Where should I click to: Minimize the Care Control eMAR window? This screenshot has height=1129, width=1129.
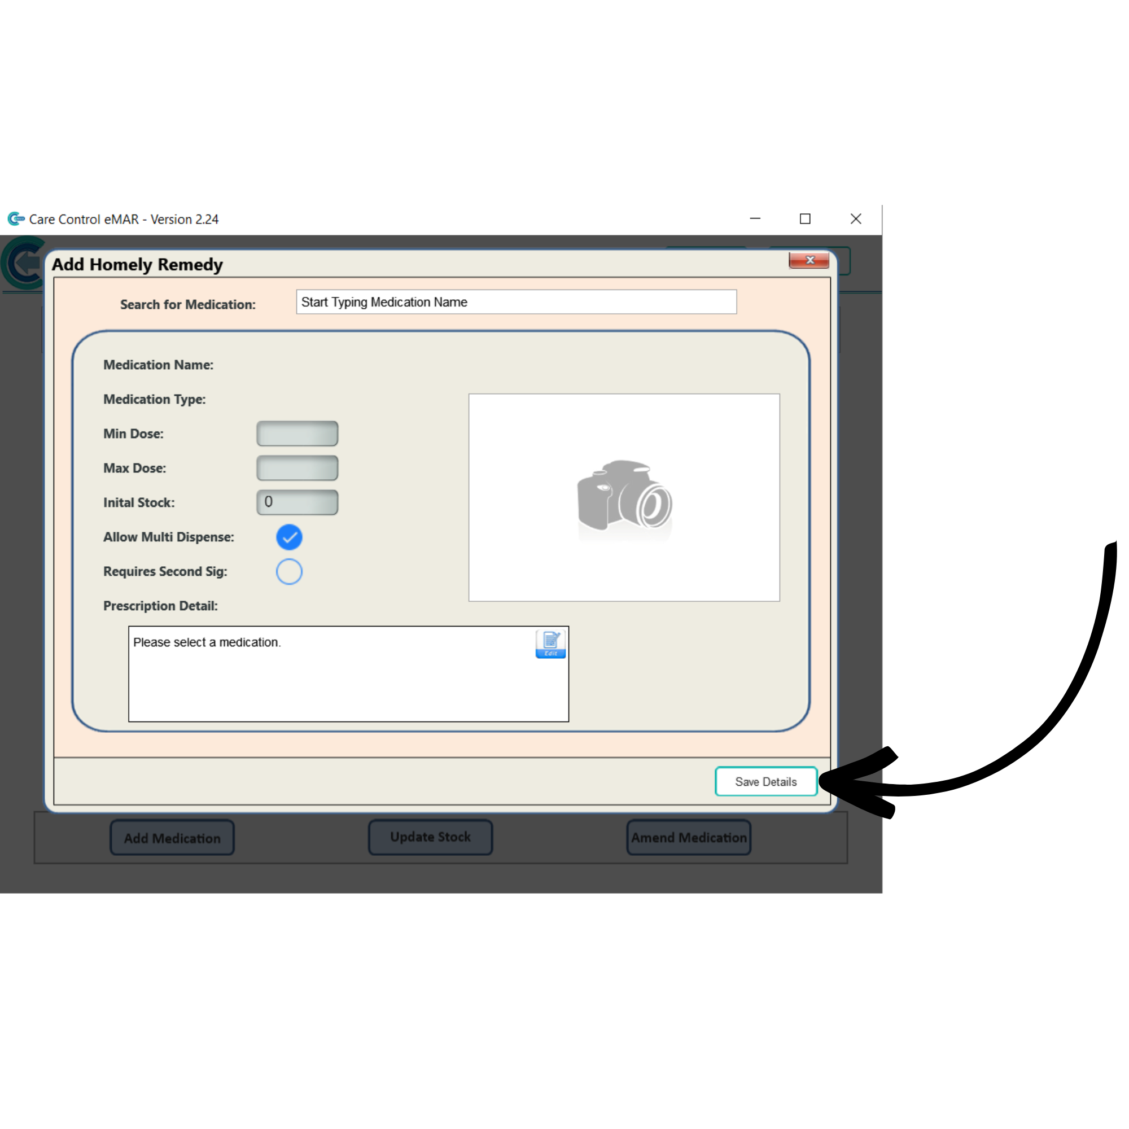coord(755,218)
